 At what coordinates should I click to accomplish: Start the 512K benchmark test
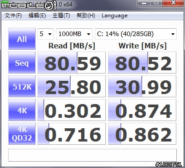(x=22, y=86)
